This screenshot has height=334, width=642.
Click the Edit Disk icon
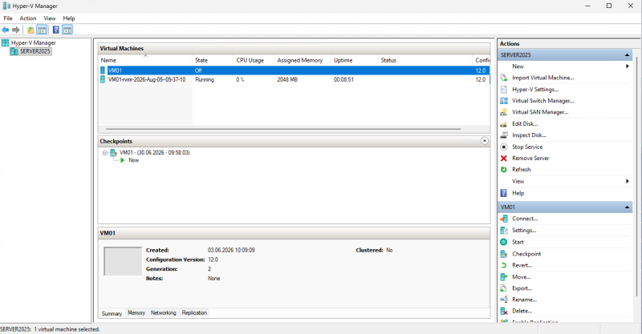tap(504, 124)
